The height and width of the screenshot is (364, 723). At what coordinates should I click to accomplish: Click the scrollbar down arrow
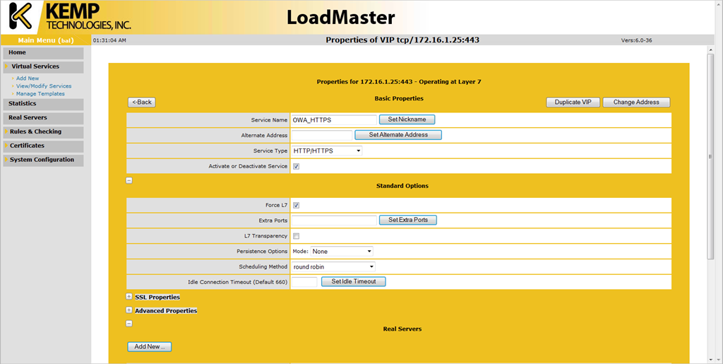(x=710, y=359)
